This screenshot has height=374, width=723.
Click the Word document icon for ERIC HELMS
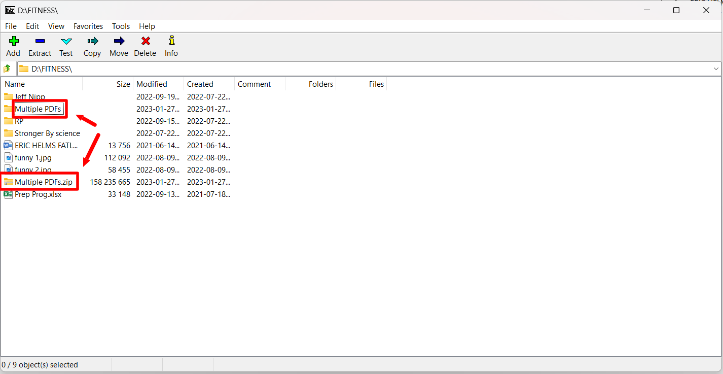click(x=9, y=145)
